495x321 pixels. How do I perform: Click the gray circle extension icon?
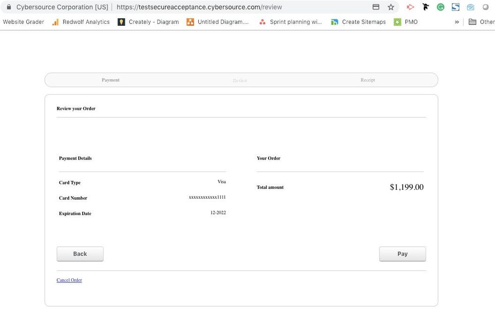(x=486, y=7)
